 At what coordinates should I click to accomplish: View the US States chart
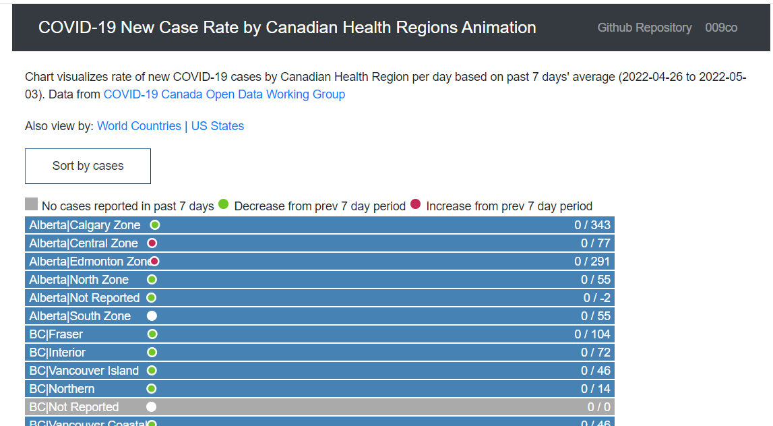(218, 126)
